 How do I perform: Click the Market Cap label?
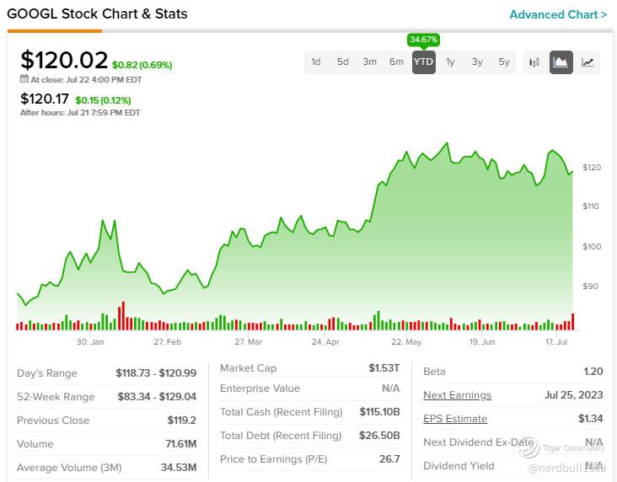pyautogui.click(x=249, y=368)
